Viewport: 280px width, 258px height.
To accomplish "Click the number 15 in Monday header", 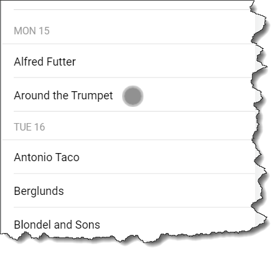I will [44, 31].
